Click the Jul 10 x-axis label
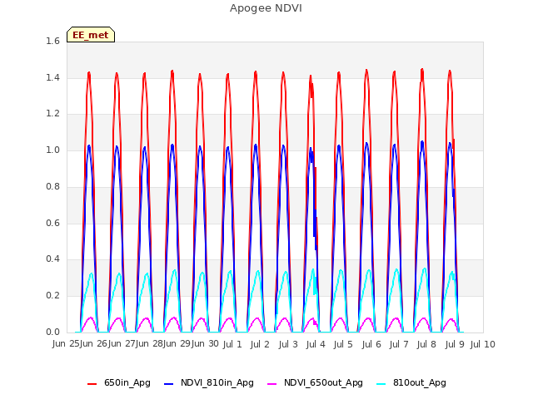This screenshot has height=399, width=533. (x=483, y=344)
